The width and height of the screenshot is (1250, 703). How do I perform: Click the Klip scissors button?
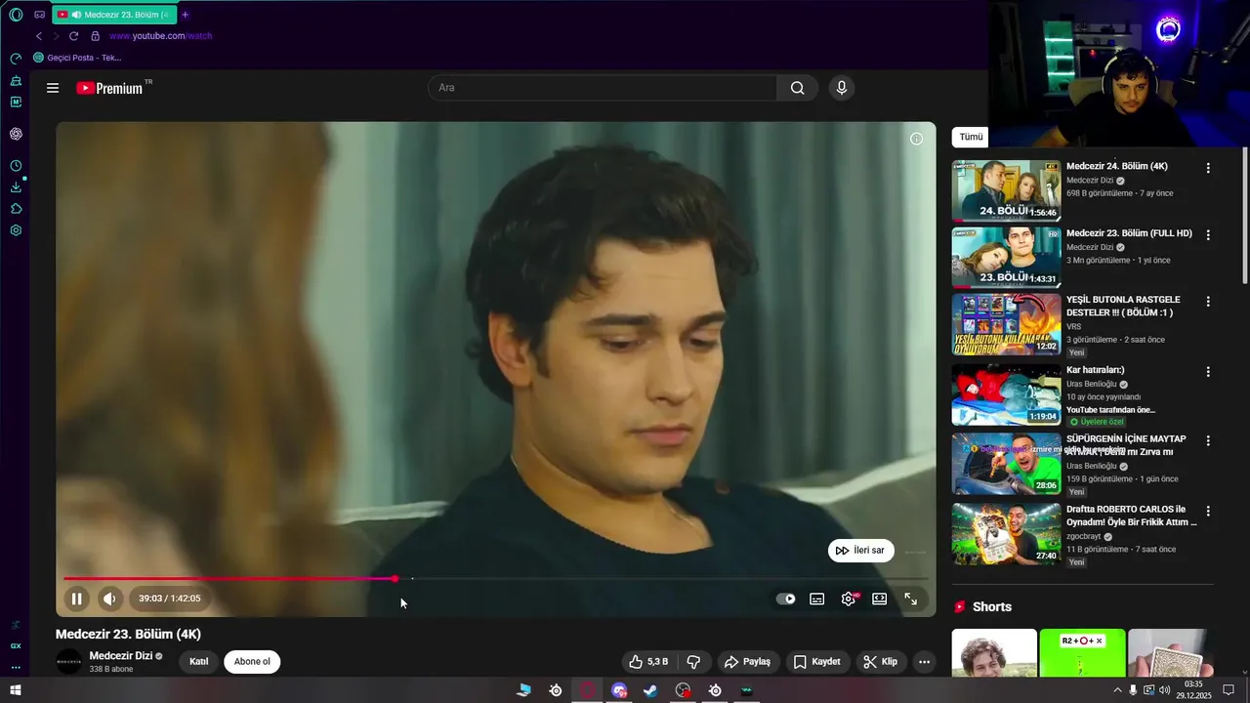(x=881, y=662)
